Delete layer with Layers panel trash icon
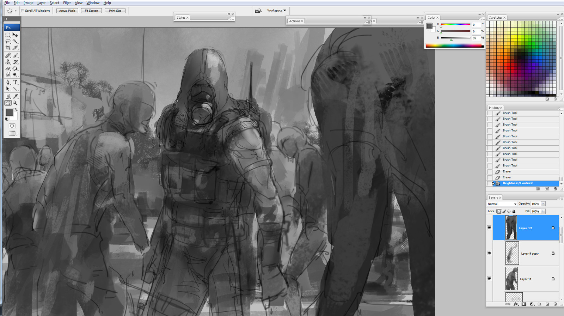The height and width of the screenshot is (316, 564). (555, 304)
